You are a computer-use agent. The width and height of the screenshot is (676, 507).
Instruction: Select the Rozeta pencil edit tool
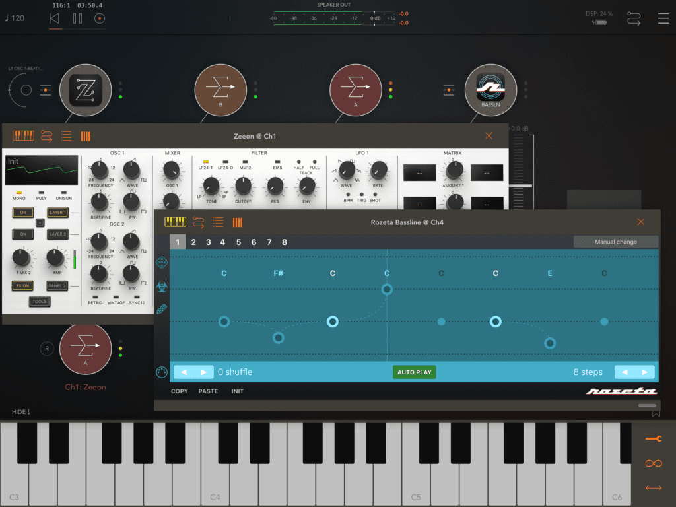162,309
